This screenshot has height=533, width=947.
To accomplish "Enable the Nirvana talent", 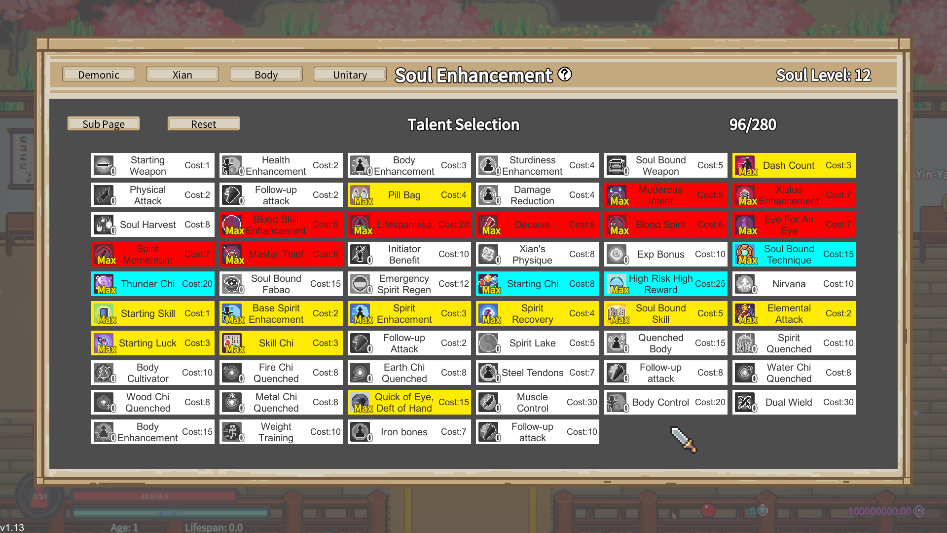I will 794,284.
